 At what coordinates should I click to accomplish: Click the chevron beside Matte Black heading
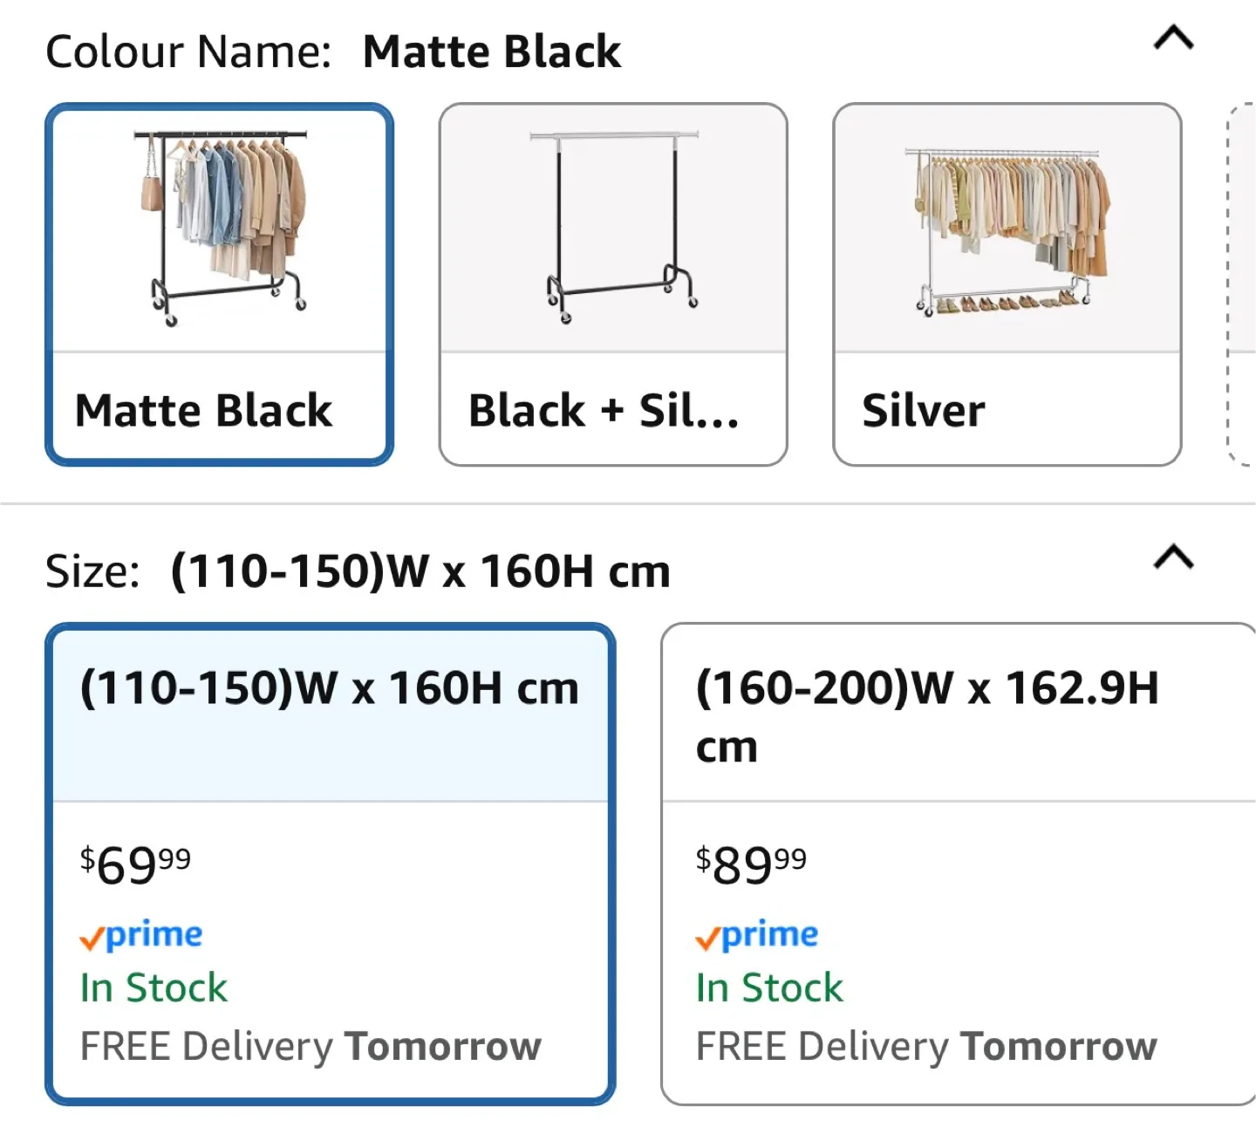coord(1172,38)
